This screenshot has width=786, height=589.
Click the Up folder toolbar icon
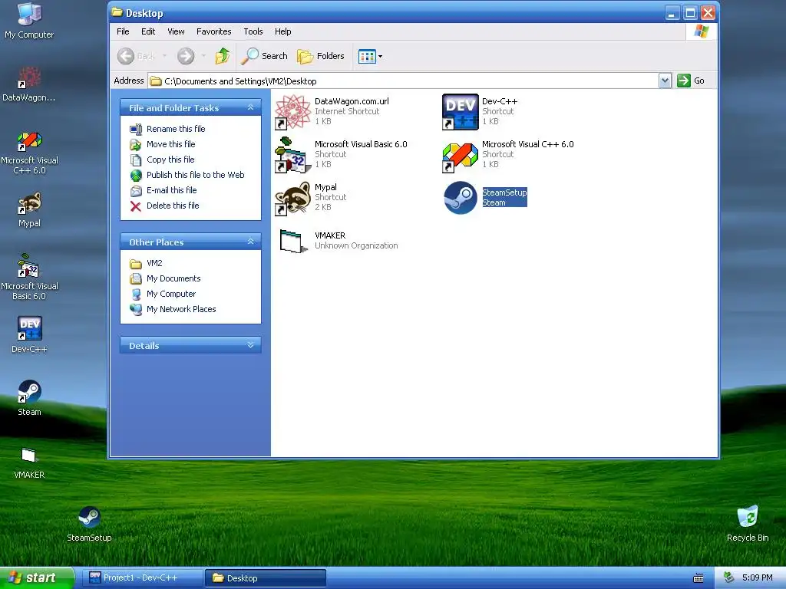[x=222, y=56]
